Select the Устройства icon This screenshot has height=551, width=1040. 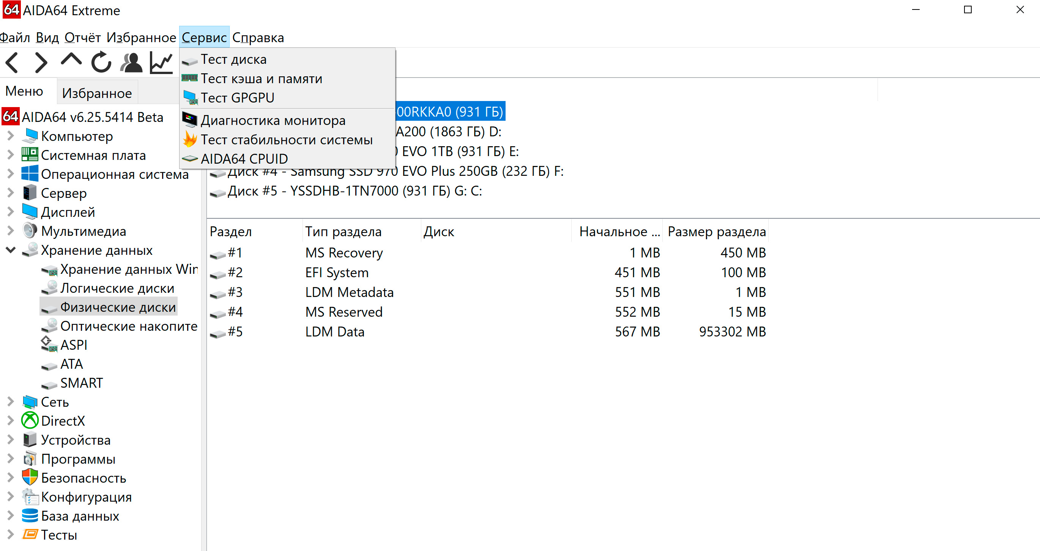pyautogui.click(x=30, y=439)
